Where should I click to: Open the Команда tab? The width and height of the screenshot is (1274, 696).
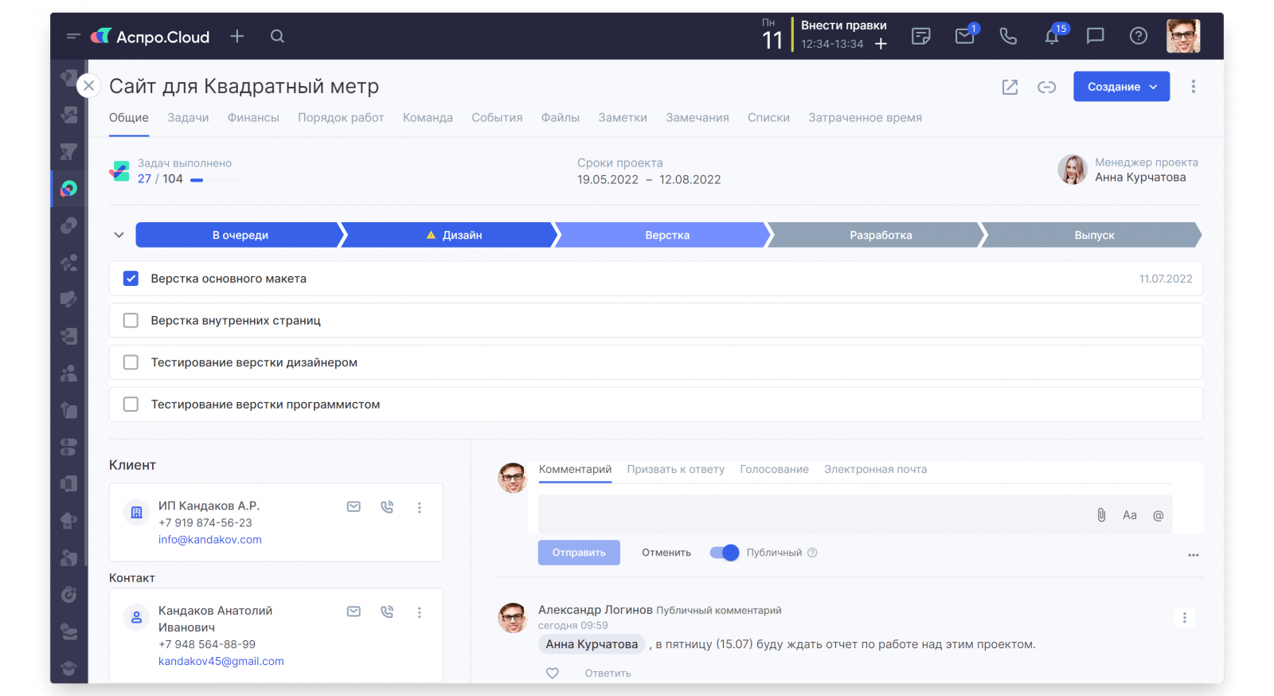pos(428,118)
